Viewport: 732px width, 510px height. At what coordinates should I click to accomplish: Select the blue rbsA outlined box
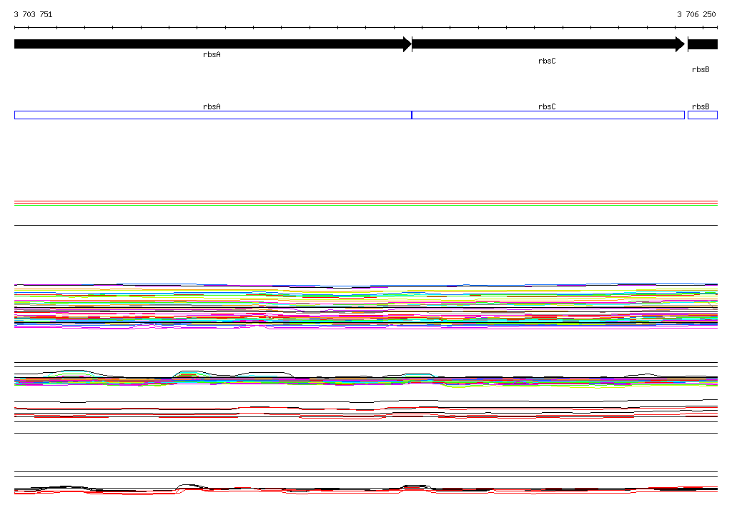pos(213,115)
